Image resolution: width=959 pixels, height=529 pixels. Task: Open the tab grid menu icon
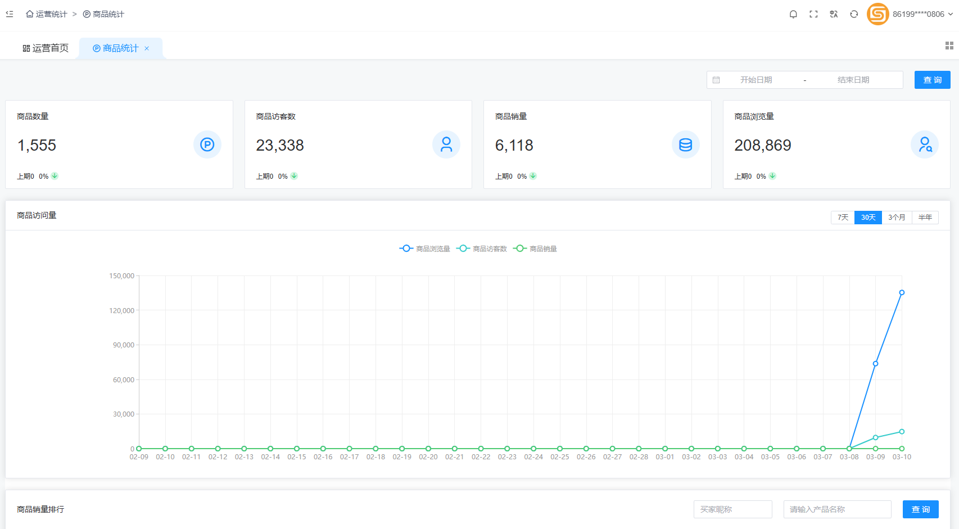949,46
